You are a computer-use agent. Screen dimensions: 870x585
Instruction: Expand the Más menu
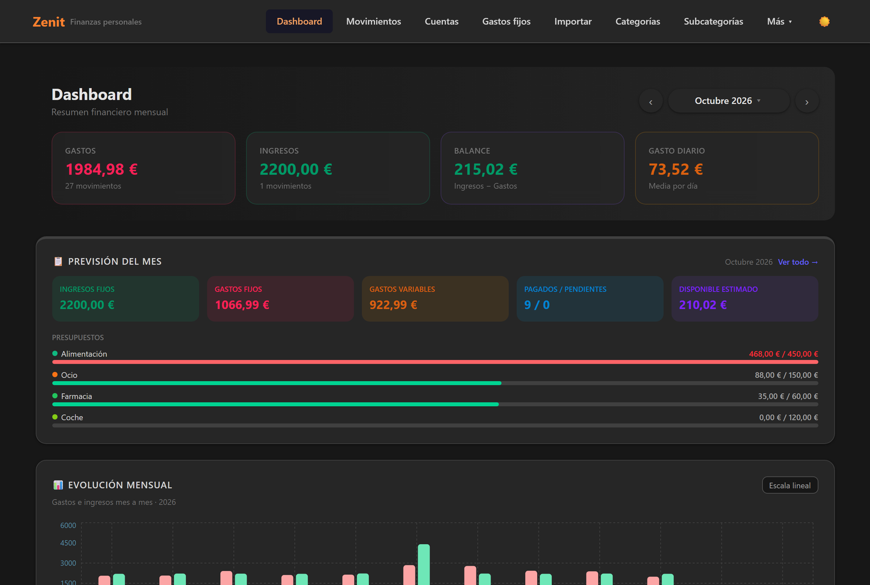(779, 22)
